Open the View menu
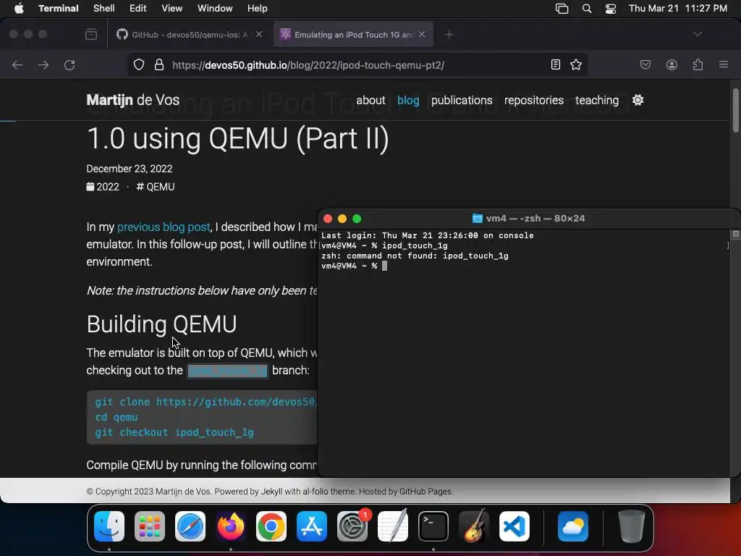 [x=172, y=9]
